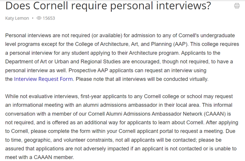Click the eye views icon
245x161 pixels.
point(39,18)
